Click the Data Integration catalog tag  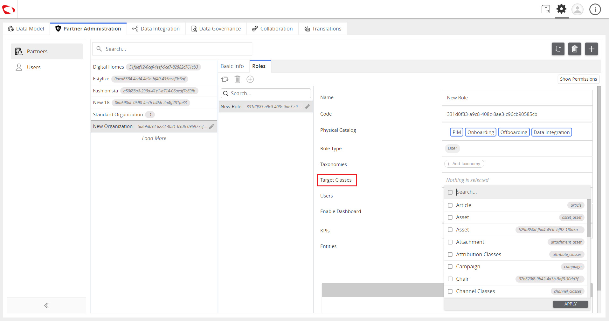551,132
